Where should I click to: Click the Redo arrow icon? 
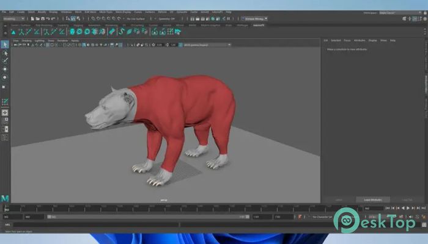coord(53,19)
